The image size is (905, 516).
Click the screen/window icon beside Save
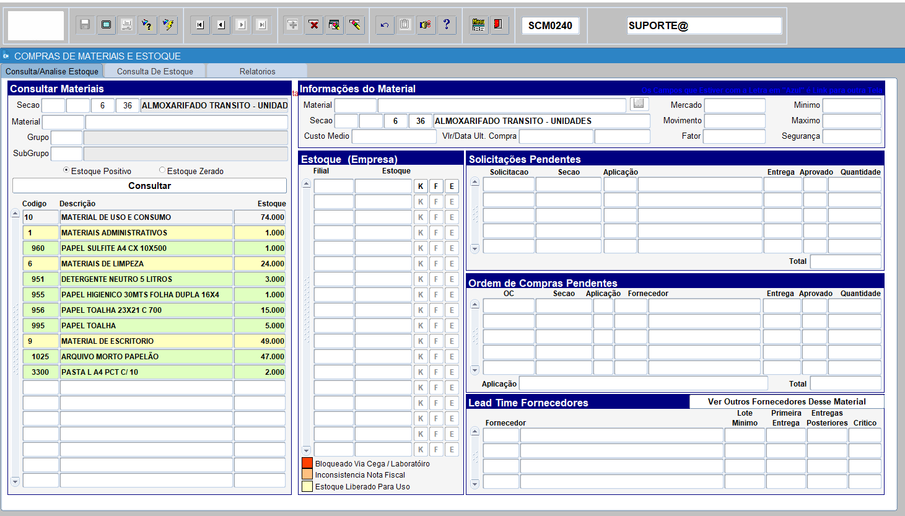point(106,25)
